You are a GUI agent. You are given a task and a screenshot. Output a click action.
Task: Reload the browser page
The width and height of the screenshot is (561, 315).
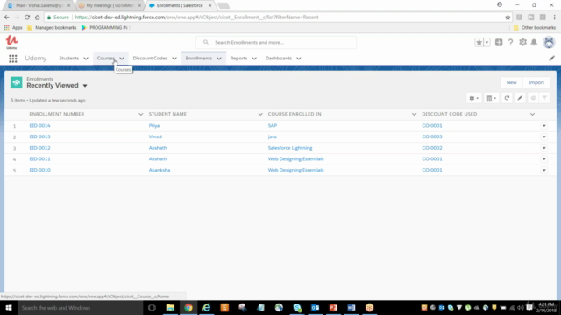click(27, 17)
